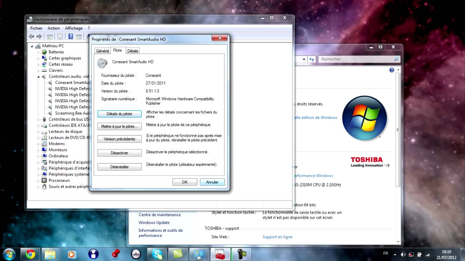
Task: Click the red toolbox taskbar icon
Action: (221, 254)
